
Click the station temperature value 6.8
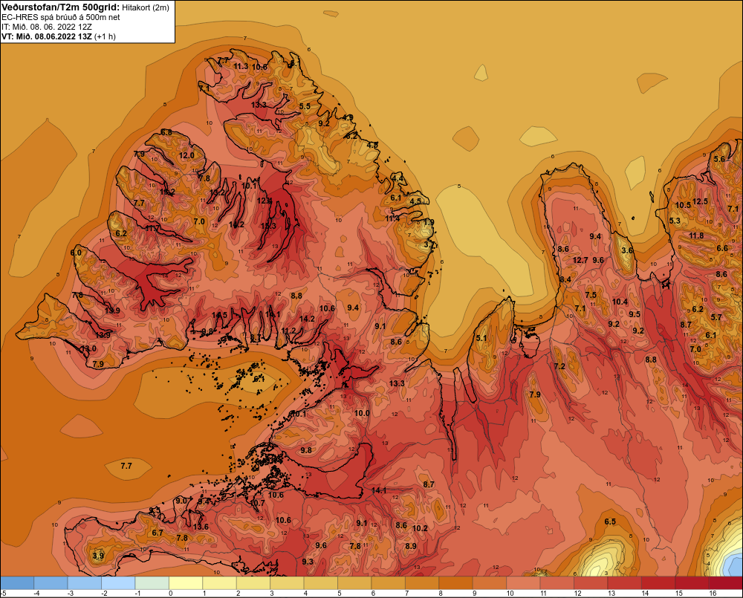pos(166,133)
